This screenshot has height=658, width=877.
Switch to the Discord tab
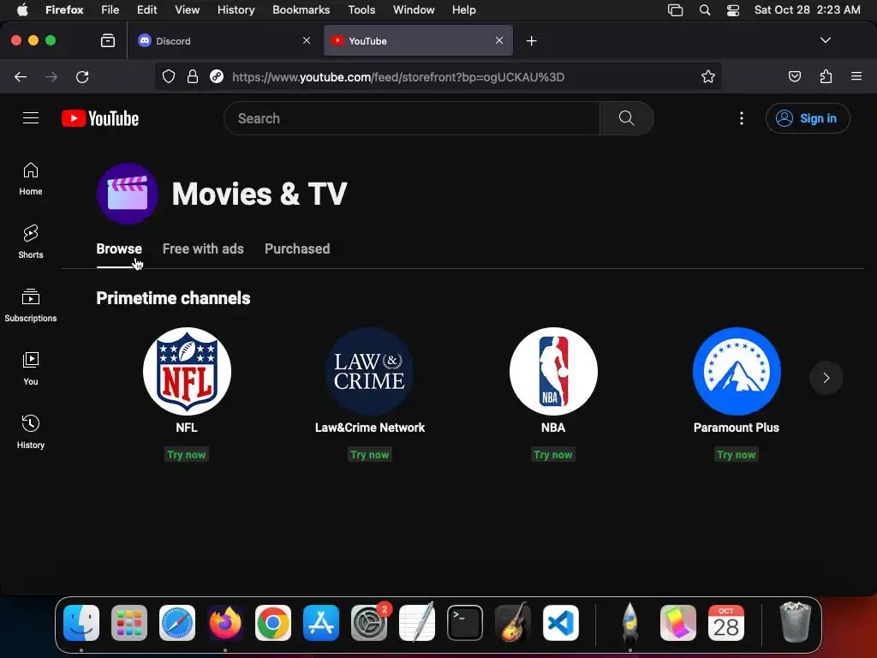(224, 41)
